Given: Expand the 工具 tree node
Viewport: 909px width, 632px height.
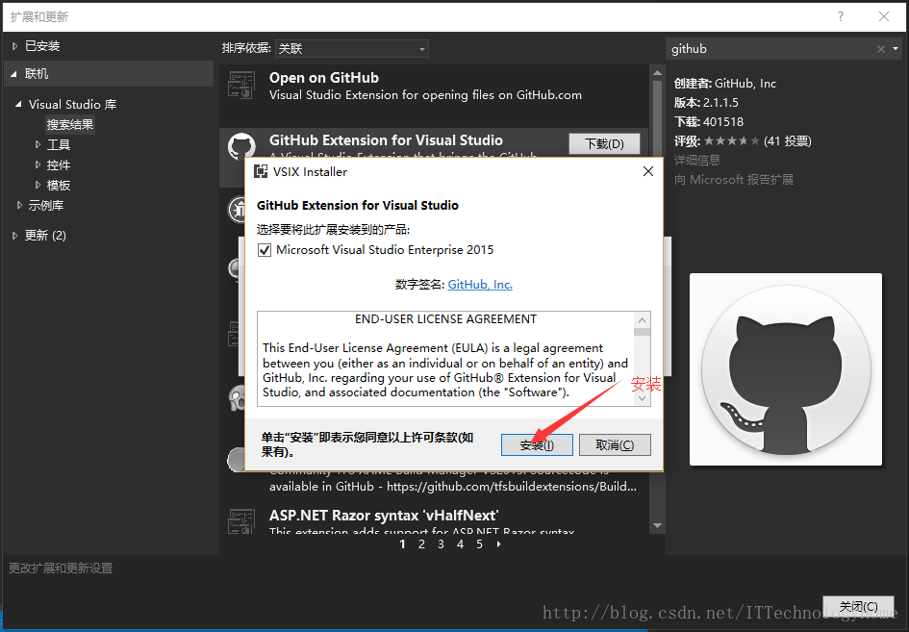Looking at the screenshot, I should coord(38,144).
